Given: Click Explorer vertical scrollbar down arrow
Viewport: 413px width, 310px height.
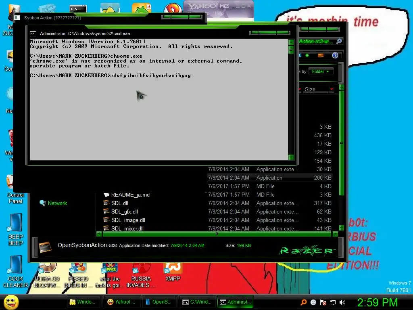Looking at the screenshot, I should (x=341, y=228).
